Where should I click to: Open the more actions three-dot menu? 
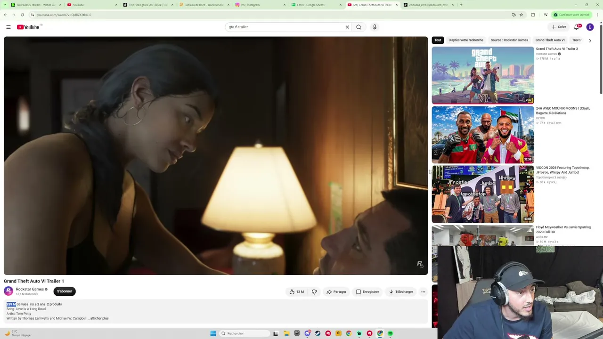423,292
